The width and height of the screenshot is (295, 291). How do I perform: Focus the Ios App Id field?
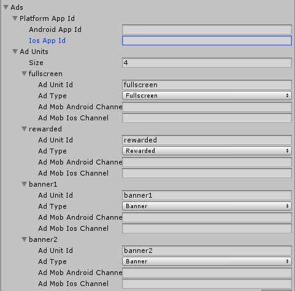tap(207, 41)
